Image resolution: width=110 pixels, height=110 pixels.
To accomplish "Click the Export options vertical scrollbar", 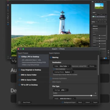I will [x=98, y=65].
